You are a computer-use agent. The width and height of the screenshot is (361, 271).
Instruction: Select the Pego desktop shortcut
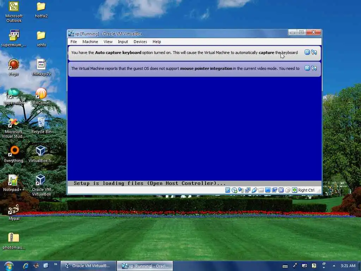[14, 67]
